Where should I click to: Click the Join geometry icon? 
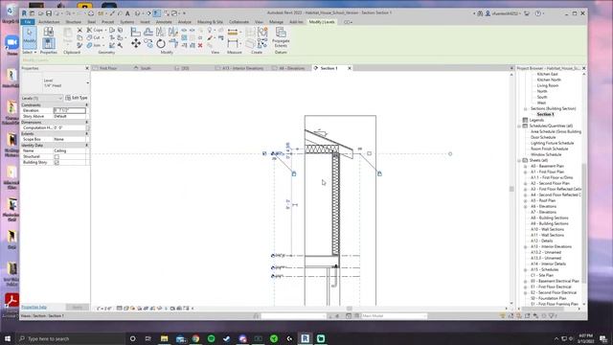89,45
